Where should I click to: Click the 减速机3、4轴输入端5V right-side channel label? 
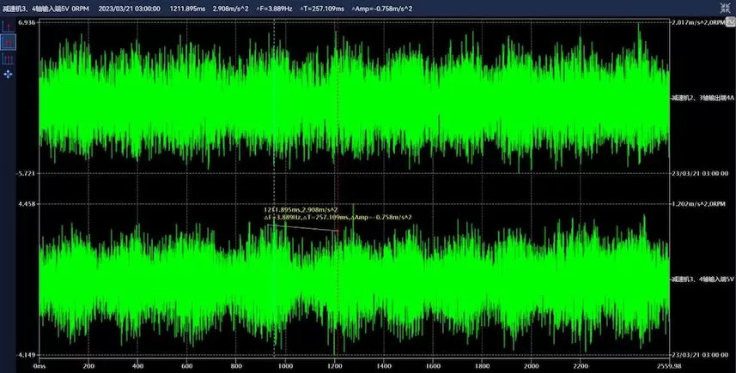(703, 280)
